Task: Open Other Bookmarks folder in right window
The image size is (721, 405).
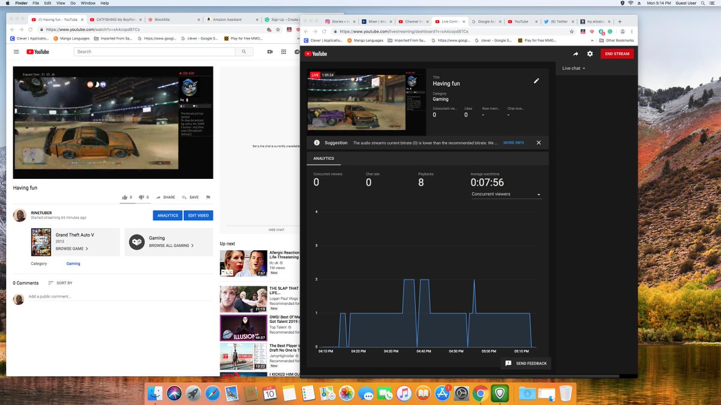Action: tap(616, 40)
